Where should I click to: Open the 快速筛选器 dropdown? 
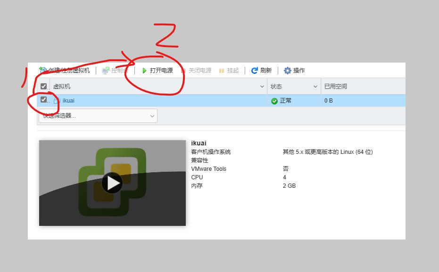152,116
